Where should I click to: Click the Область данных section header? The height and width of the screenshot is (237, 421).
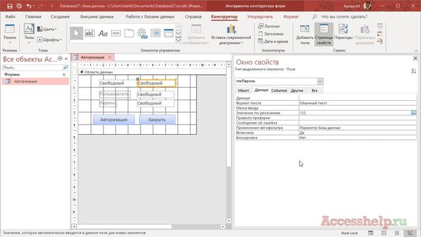click(x=153, y=72)
